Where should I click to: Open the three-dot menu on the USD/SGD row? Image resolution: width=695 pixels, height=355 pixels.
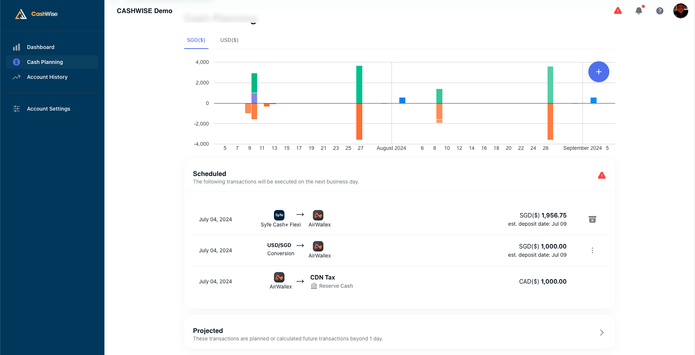592,250
